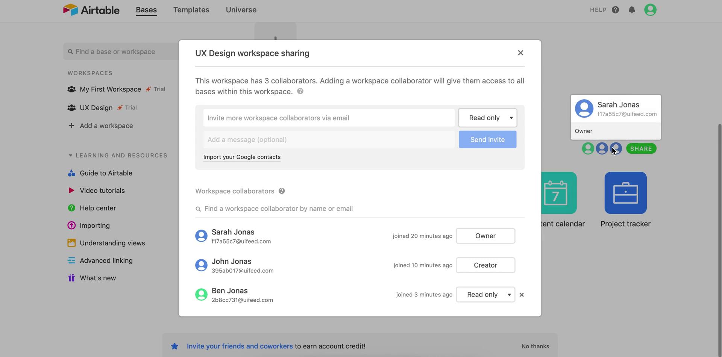
Task: Change Ben Jonas Read only permission dropdown
Action: (x=485, y=295)
